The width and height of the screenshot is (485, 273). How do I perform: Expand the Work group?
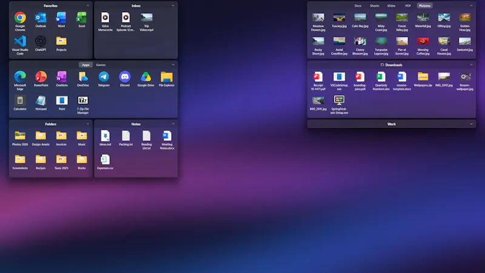(x=471, y=124)
